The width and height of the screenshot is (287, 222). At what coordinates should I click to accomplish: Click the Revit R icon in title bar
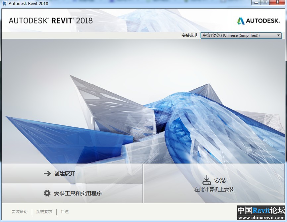click(x=4, y=3)
